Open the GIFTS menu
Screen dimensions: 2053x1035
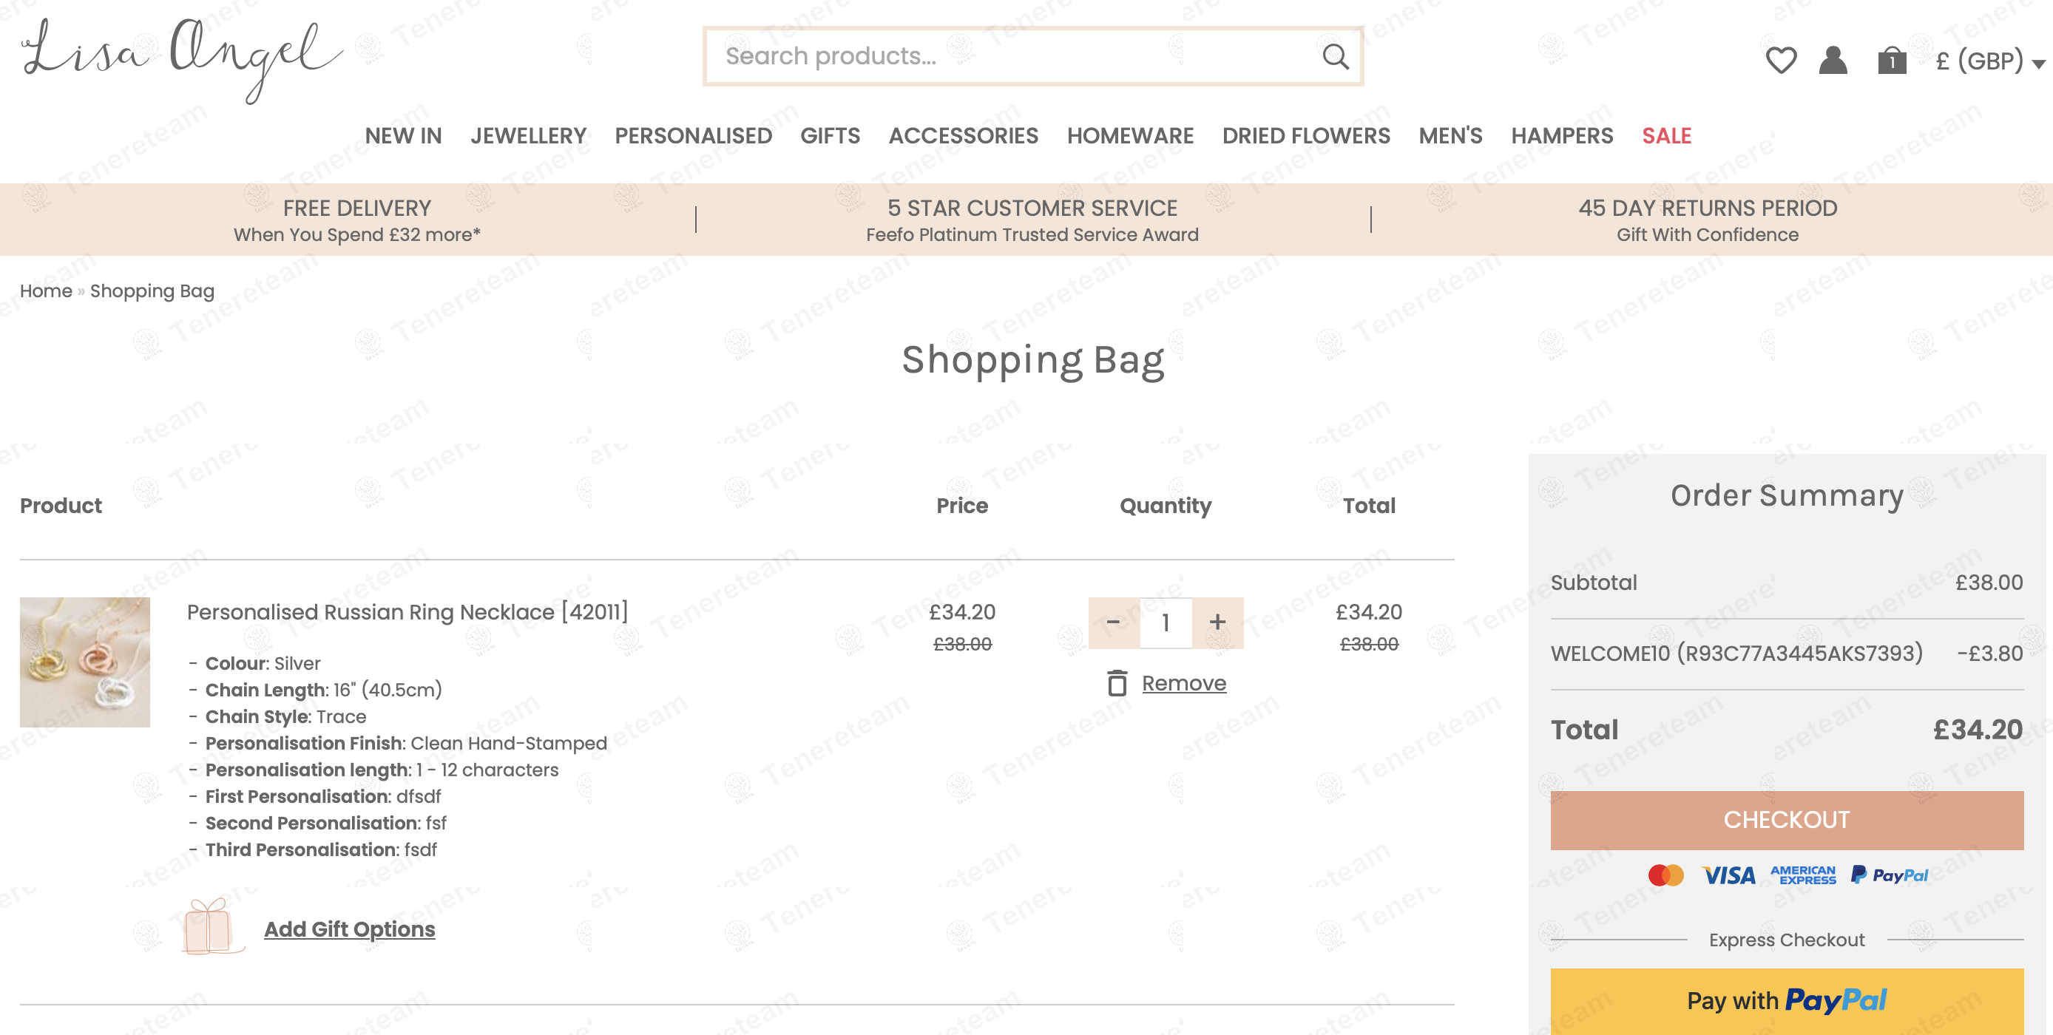click(831, 135)
